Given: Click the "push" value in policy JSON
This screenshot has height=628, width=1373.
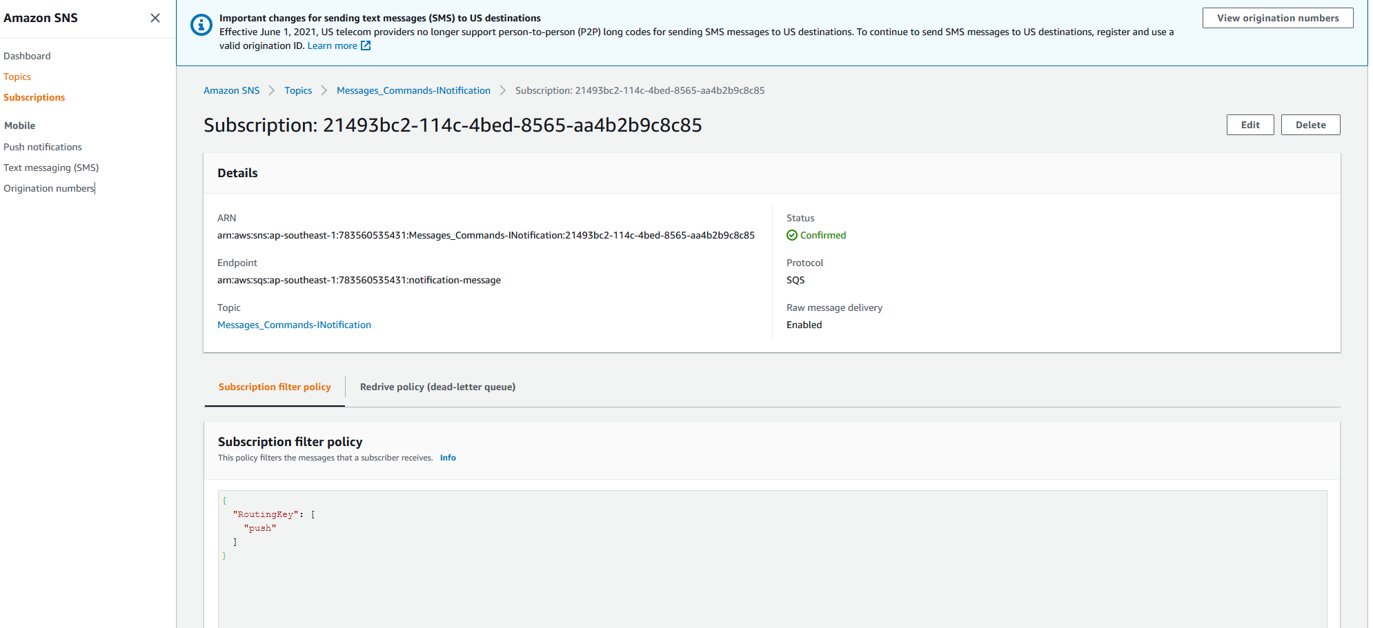Looking at the screenshot, I should click(x=260, y=528).
